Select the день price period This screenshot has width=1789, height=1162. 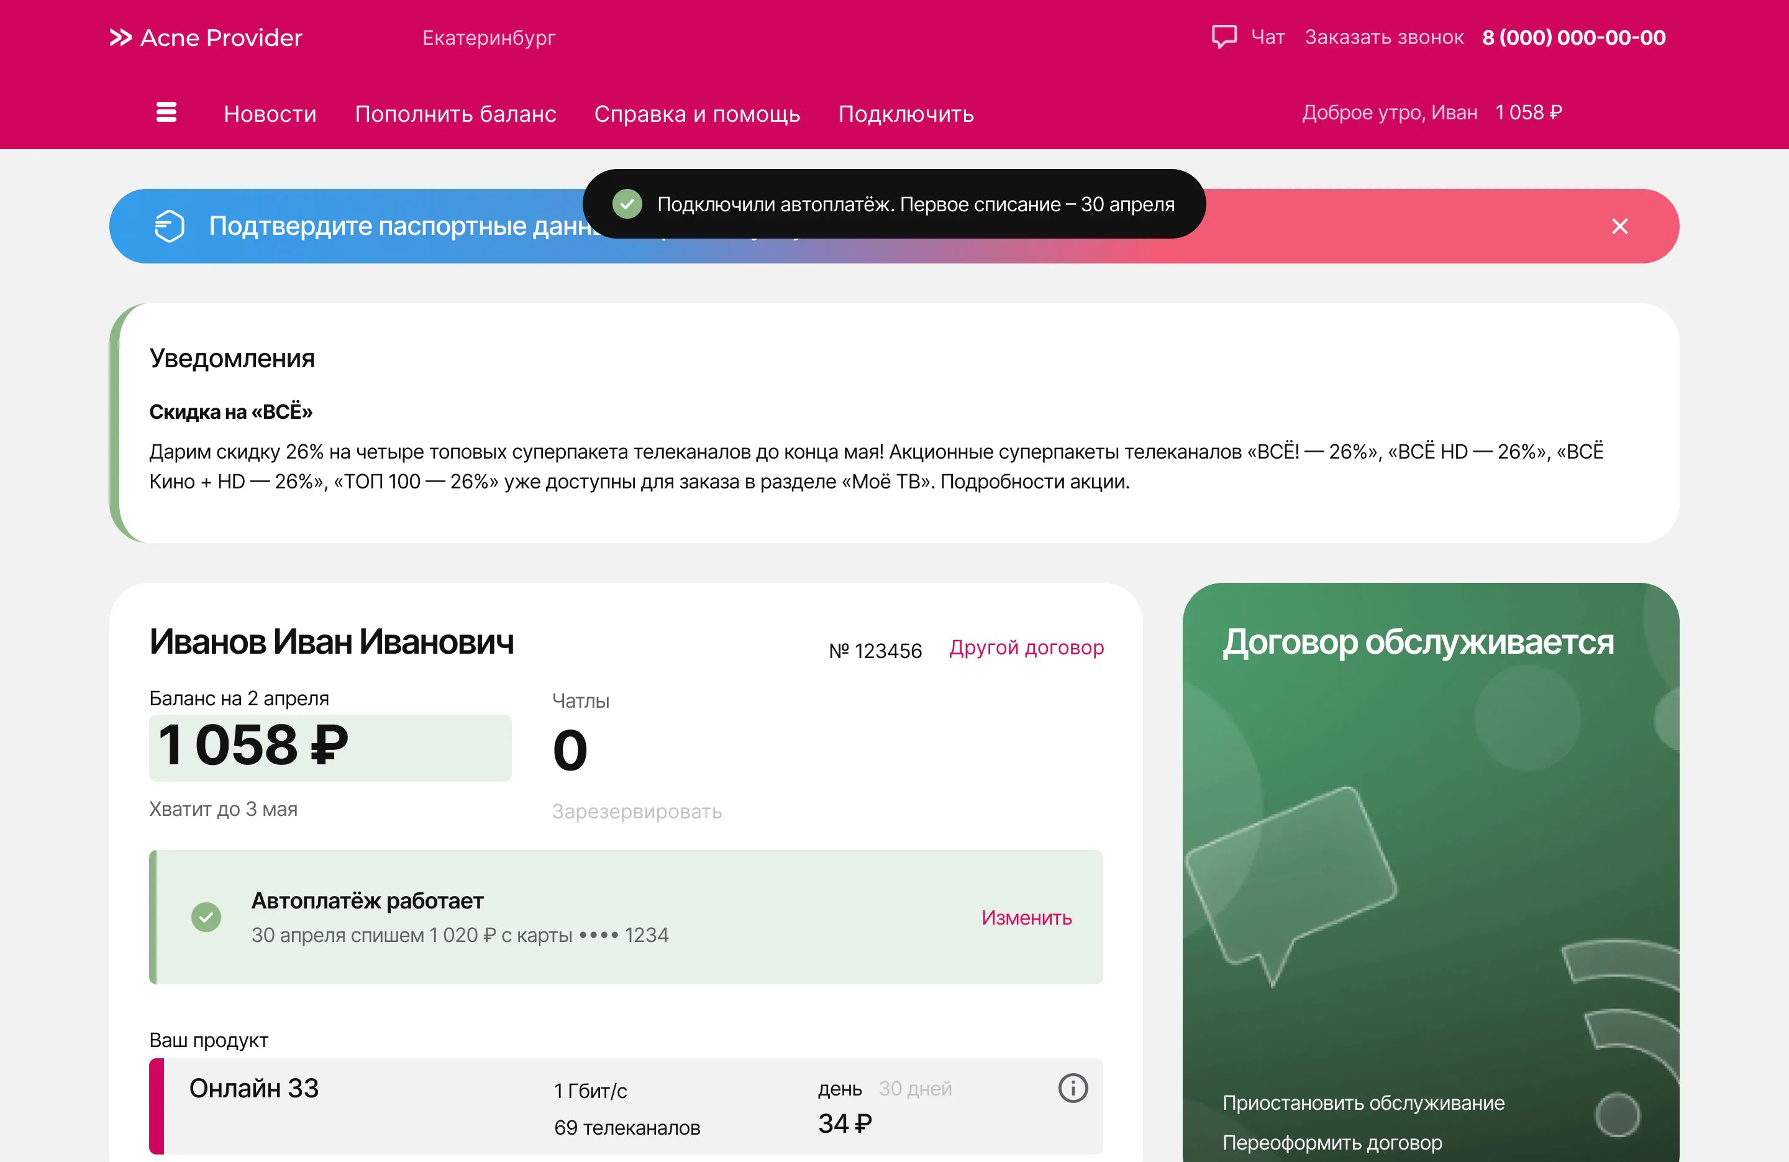pos(840,1089)
